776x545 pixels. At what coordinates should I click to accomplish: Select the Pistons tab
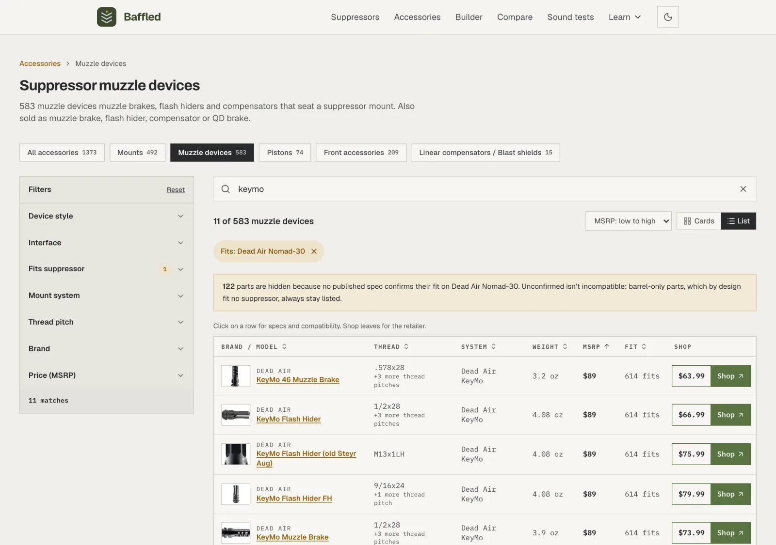coord(285,153)
